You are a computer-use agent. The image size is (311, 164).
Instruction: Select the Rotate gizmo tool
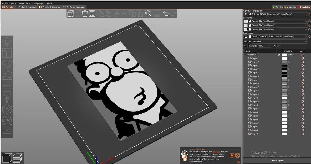[x=7, y=64]
